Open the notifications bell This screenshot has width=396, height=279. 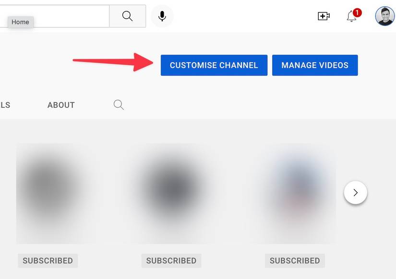point(350,17)
